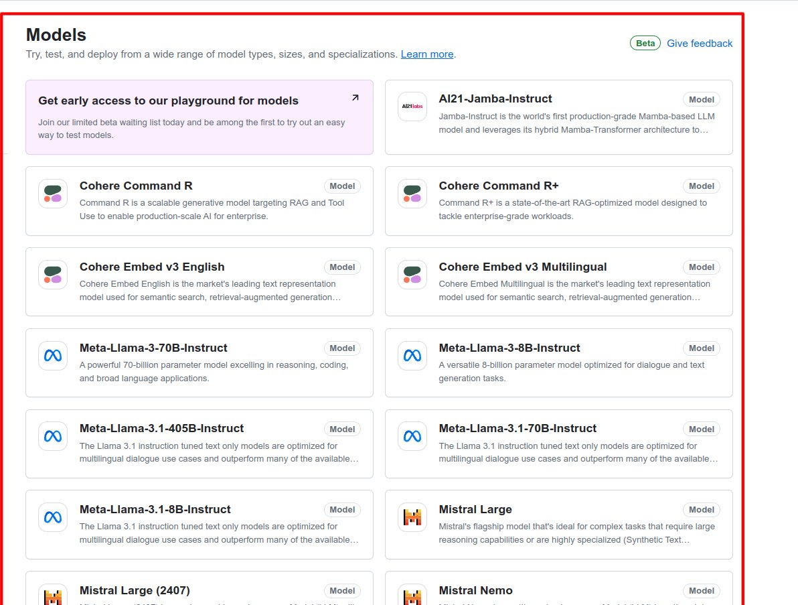Click 'Mistral's flagship model' description text
The width and height of the screenshot is (798, 605).
[576, 533]
